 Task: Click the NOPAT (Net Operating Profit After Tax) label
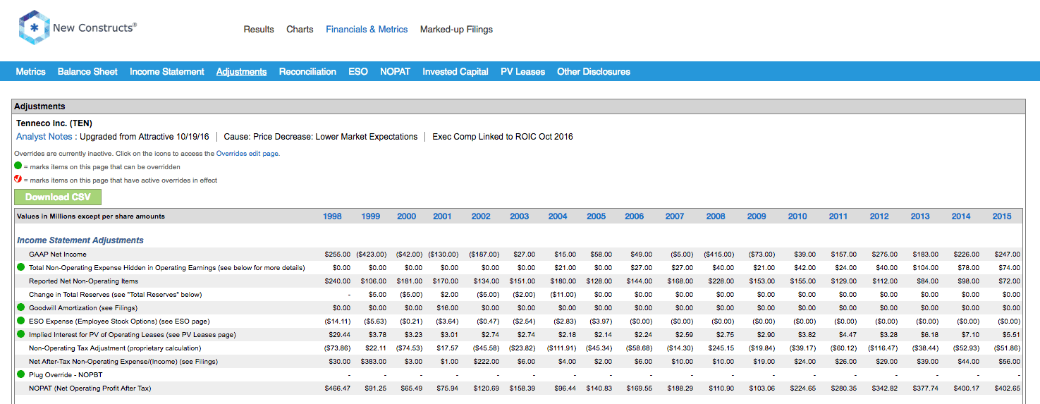(90, 388)
